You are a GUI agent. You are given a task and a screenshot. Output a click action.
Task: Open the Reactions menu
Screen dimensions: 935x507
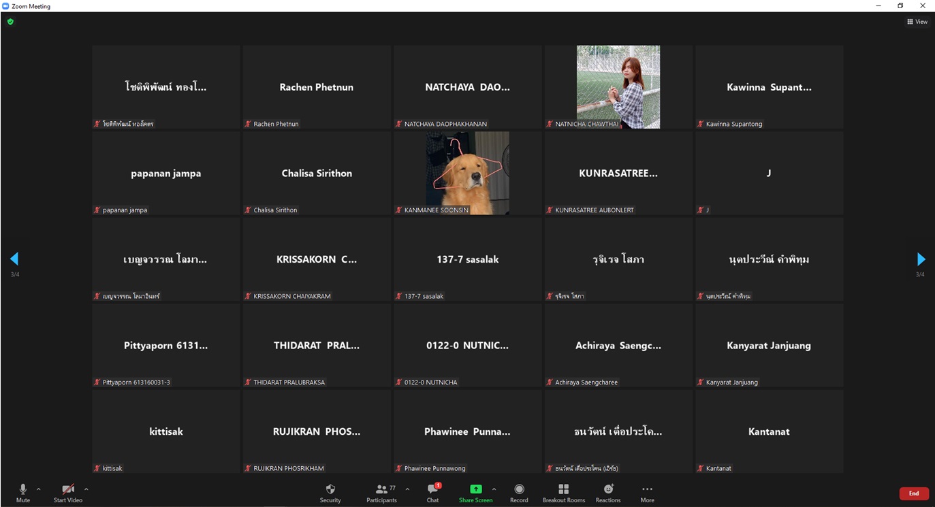[x=608, y=493]
